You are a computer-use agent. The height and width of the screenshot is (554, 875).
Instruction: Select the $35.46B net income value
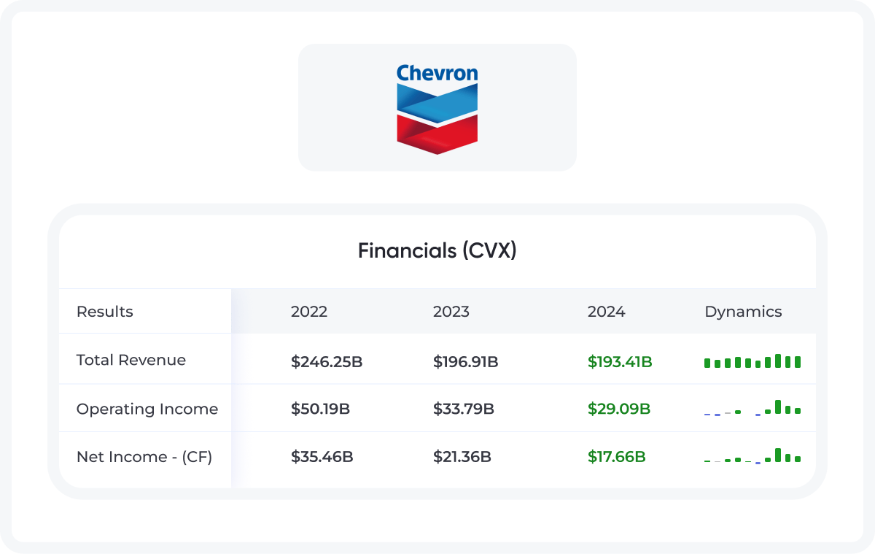point(322,458)
